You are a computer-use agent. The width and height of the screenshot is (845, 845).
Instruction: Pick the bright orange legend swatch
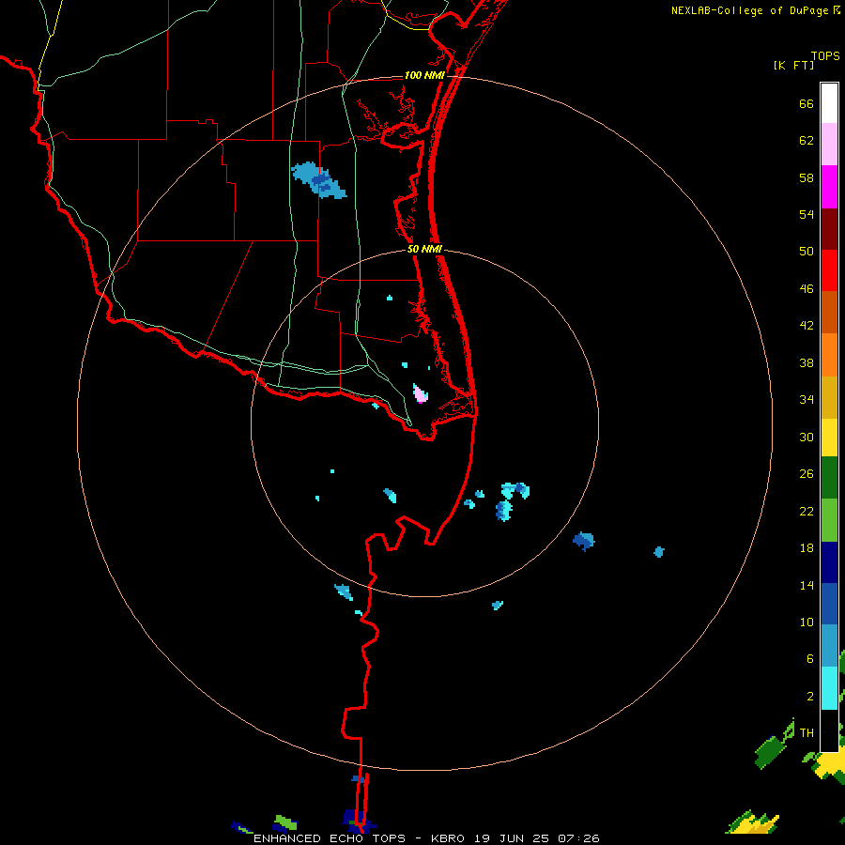click(829, 355)
